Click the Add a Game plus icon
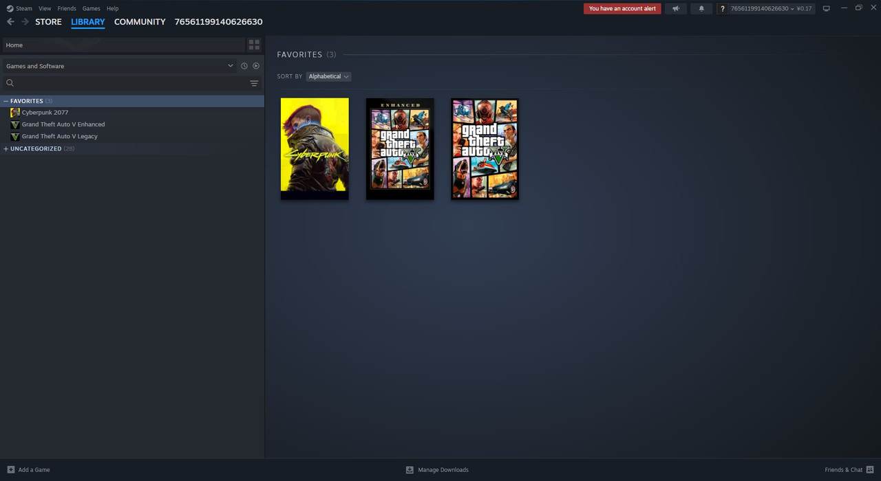The height and width of the screenshot is (481, 881). [x=10, y=470]
